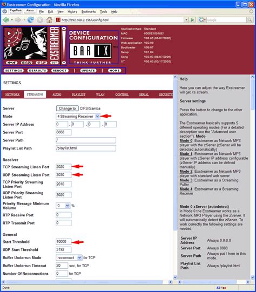Click the Change to server button
This screenshot has width=256, height=292.
[x=67, y=108]
